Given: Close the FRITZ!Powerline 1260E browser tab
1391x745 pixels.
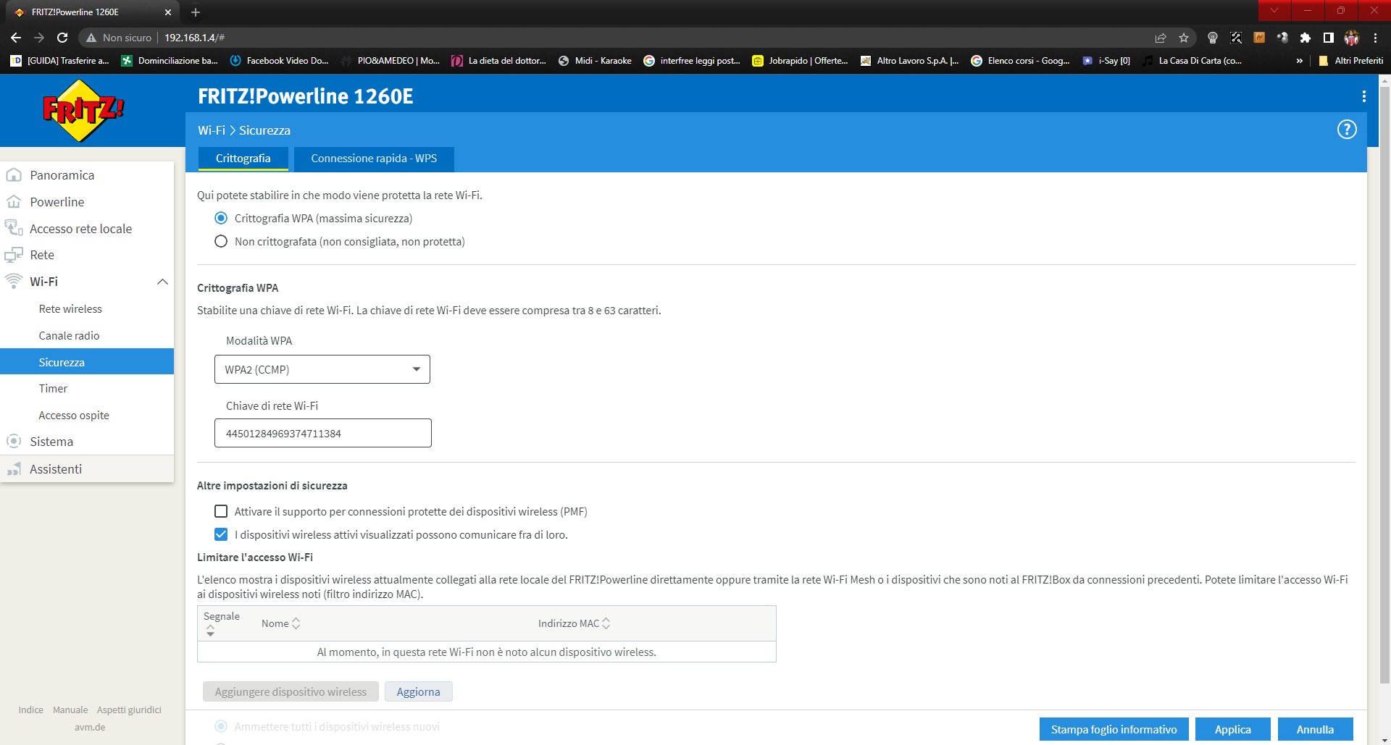Looking at the screenshot, I should (167, 12).
